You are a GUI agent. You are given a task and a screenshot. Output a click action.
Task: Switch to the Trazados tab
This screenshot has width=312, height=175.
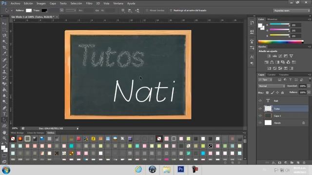[284, 75]
